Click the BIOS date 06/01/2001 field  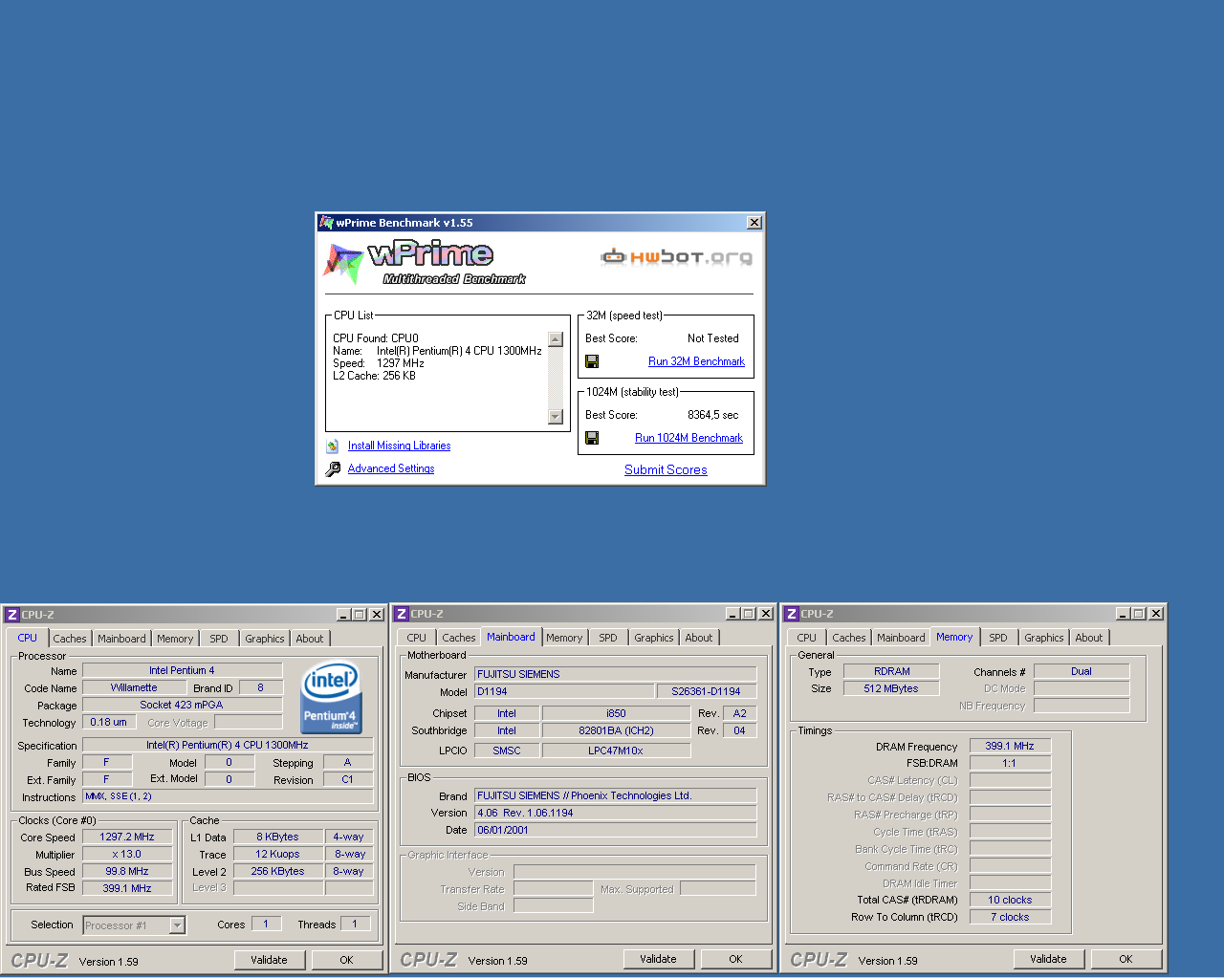[615, 830]
